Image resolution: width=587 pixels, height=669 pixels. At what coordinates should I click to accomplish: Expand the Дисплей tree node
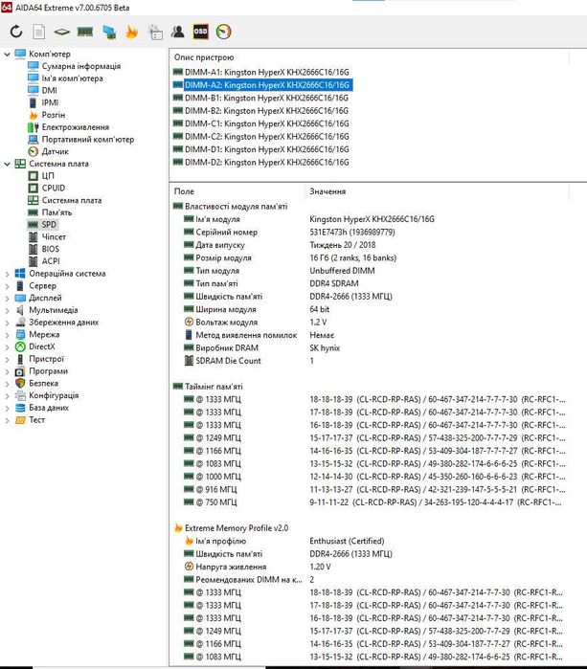coord(7,299)
